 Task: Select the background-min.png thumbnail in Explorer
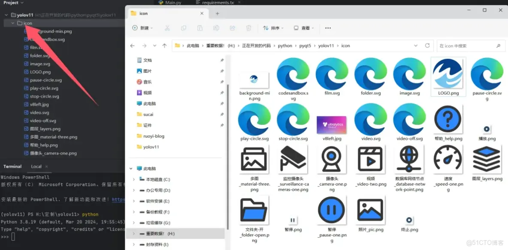[x=254, y=80]
